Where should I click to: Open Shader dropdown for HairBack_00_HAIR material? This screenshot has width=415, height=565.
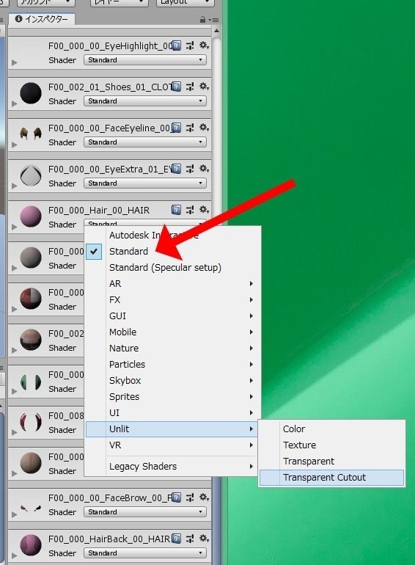point(145,553)
